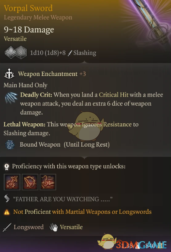Click the Deadly Crit claw icon
Image resolution: width=171 pixels, height=252 pixels.
11,98
